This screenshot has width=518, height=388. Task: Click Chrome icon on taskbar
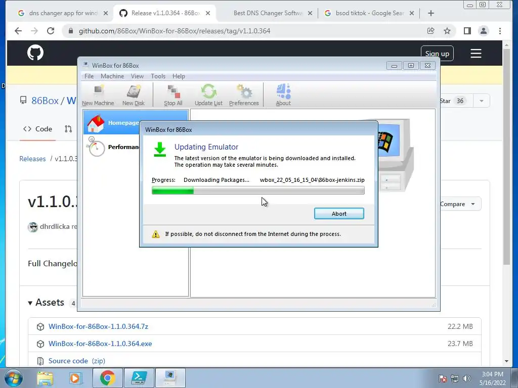coord(107,378)
